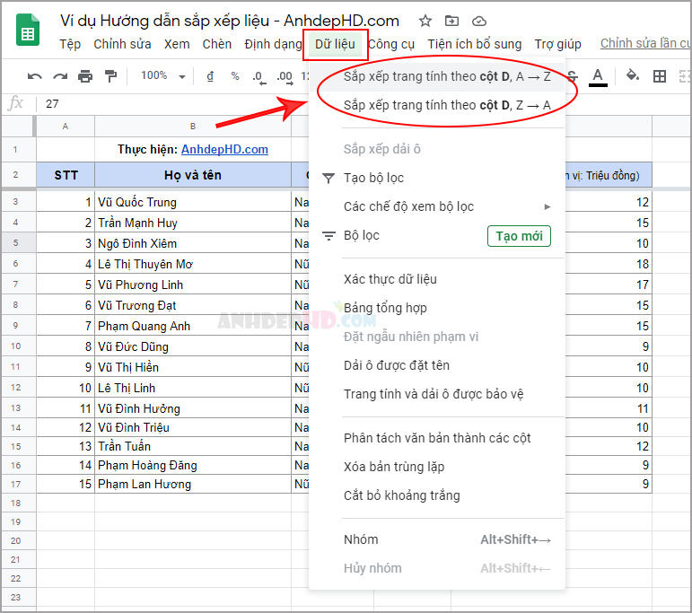Select cell Phạm Quang Anh
Image resolution: width=692 pixels, height=613 pixels.
click(x=193, y=326)
